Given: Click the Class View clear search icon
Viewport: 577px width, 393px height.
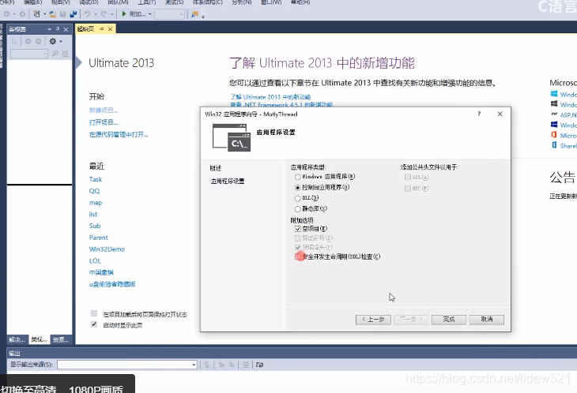Looking at the screenshot, I should click(65, 54).
